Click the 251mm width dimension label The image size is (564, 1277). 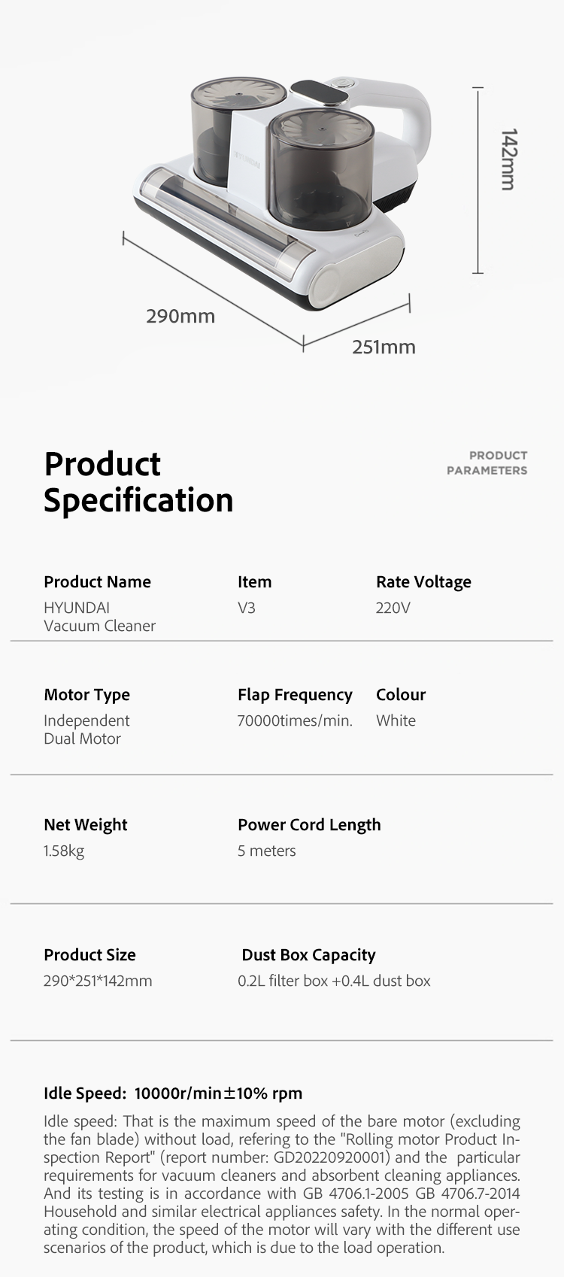[x=384, y=347]
